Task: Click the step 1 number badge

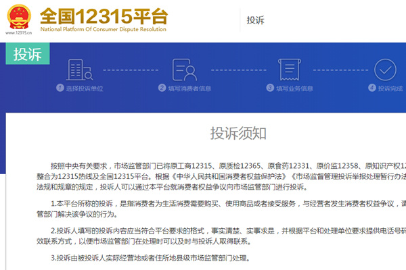Action: tap(59, 88)
